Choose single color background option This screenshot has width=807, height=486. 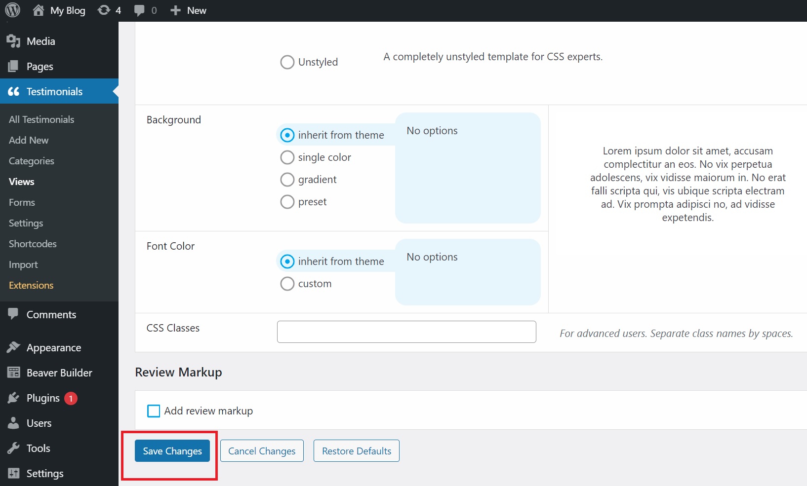pyautogui.click(x=287, y=157)
